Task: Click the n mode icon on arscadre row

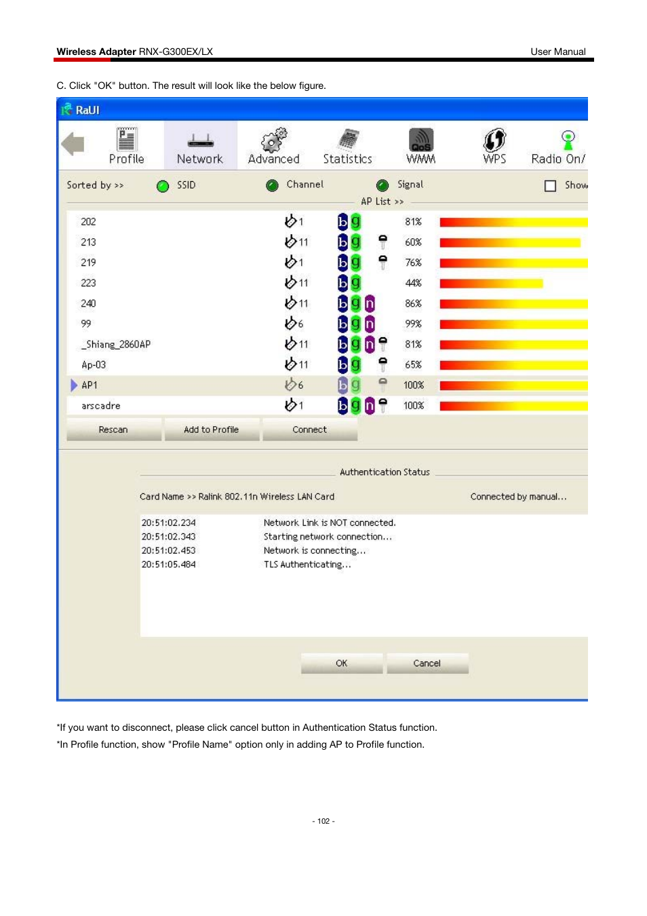Action: (x=370, y=405)
